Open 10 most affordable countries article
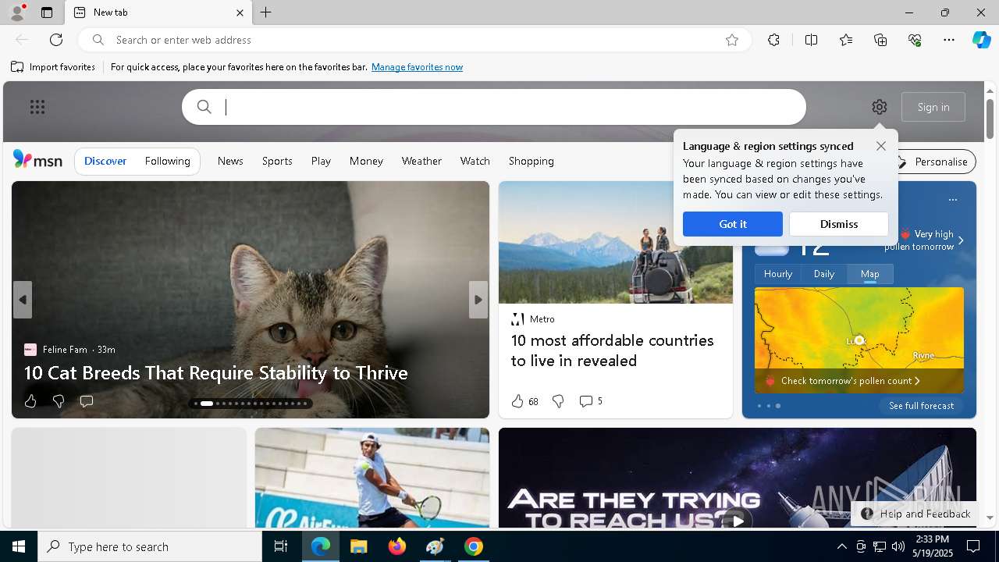The width and height of the screenshot is (999, 562). point(613,350)
